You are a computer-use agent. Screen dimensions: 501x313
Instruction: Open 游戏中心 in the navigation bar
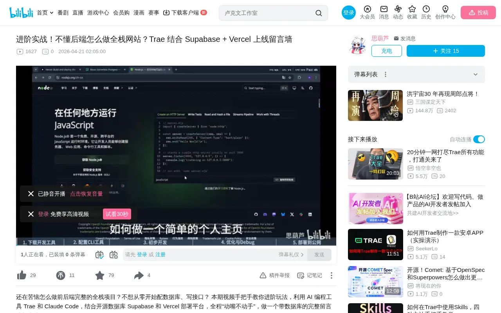98,13
